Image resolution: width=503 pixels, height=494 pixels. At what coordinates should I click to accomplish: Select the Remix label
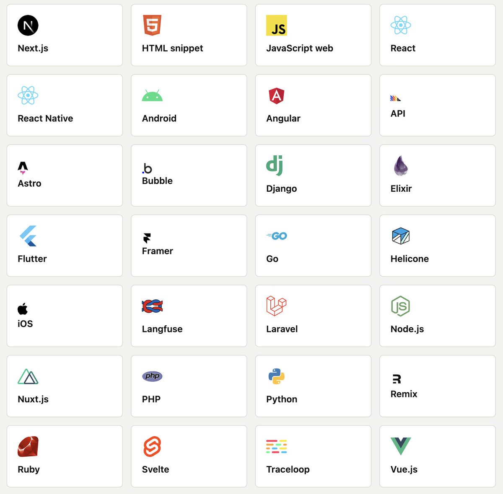(x=404, y=394)
